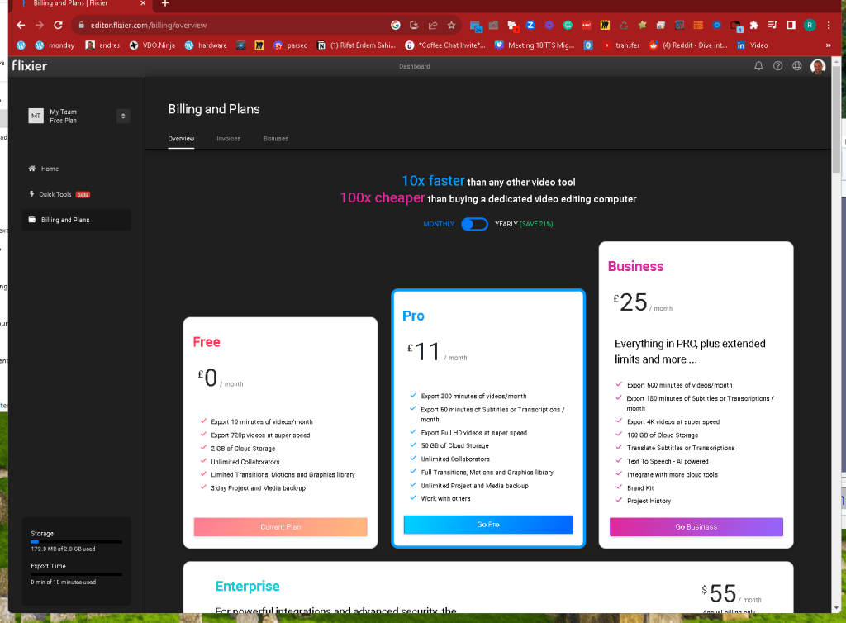Open the transfer bookmark

(621, 45)
